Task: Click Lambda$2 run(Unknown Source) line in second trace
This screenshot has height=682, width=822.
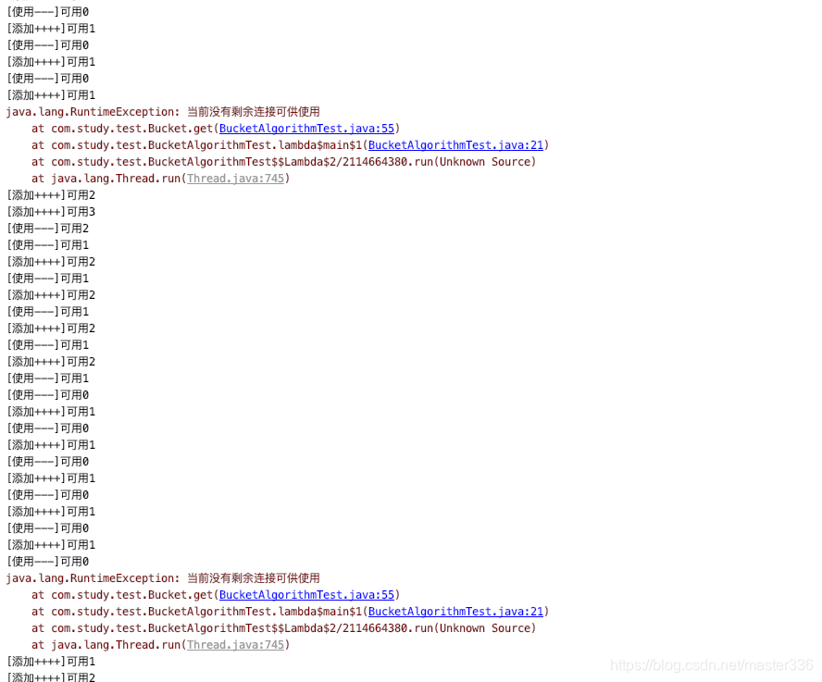Action: click(283, 628)
